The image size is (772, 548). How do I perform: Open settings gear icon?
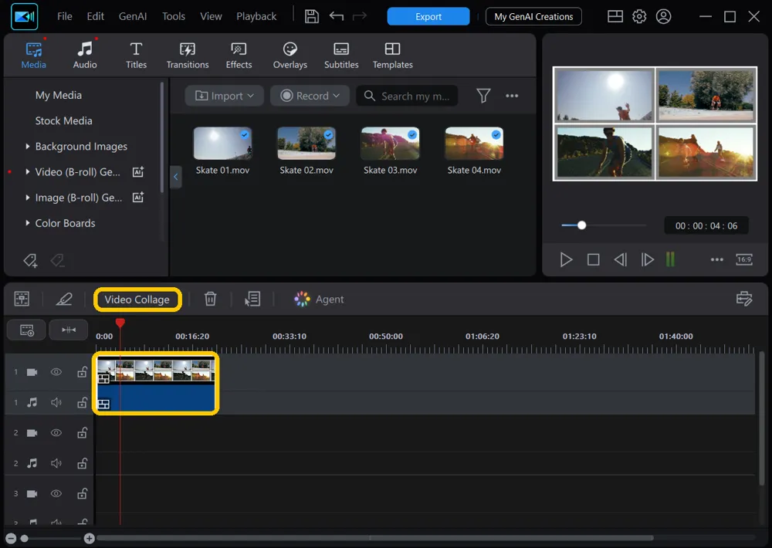tap(639, 16)
